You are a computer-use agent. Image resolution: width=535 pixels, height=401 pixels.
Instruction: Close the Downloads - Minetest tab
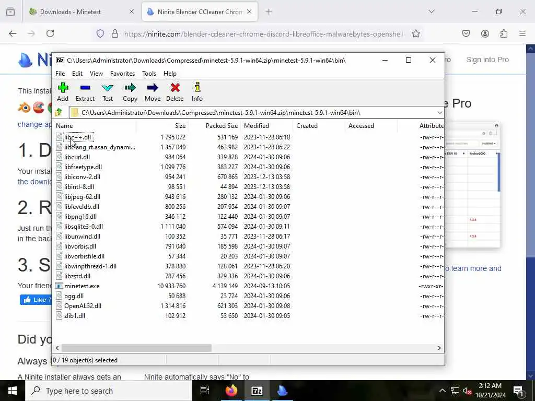(132, 11)
